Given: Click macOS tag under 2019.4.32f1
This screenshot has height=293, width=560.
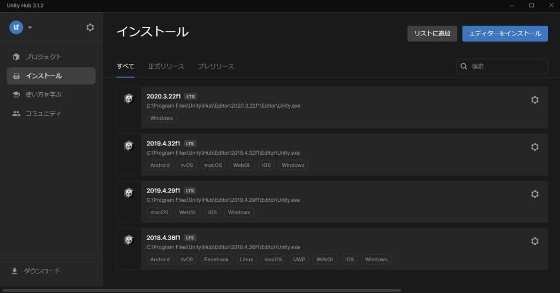Looking at the screenshot, I should point(213,165).
